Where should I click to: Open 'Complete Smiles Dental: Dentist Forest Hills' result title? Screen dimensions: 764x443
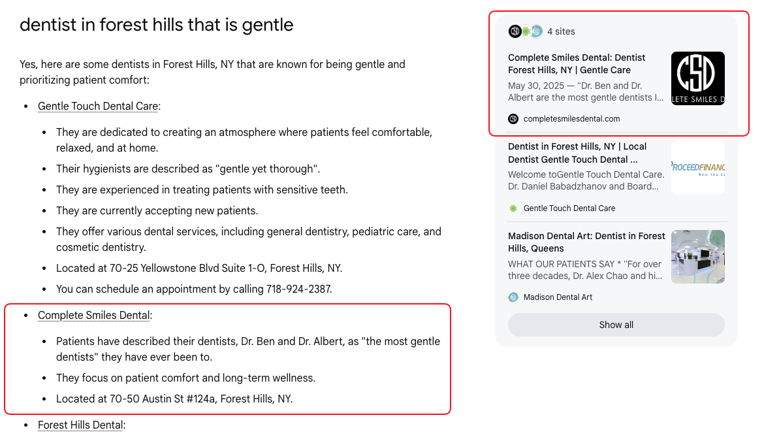pyautogui.click(x=577, y=64)
